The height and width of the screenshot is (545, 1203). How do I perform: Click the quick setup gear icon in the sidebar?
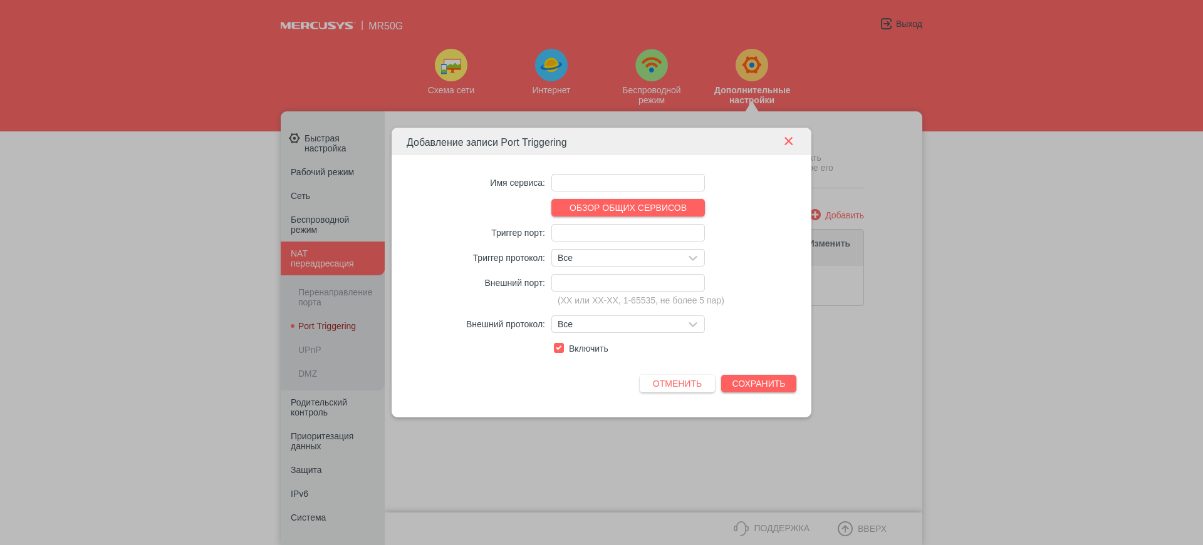click(x=294, y=138)
